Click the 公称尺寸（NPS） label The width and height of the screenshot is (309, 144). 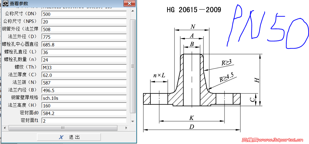20,21
